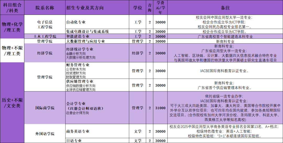Click 工学 degree in 智能建造专业 row
The image size is (283, 143).
138,36
